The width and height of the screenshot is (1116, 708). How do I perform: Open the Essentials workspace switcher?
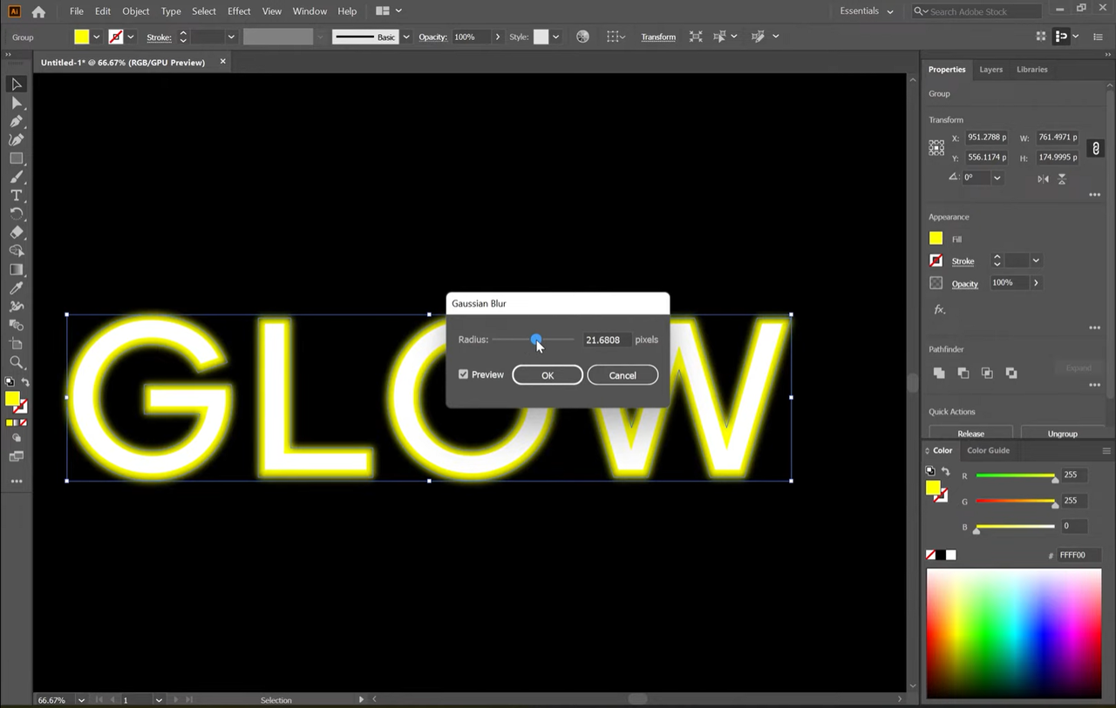[x=867, y=11]
